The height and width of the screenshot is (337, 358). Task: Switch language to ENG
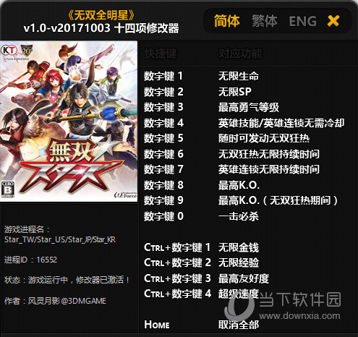coord(303,21)
